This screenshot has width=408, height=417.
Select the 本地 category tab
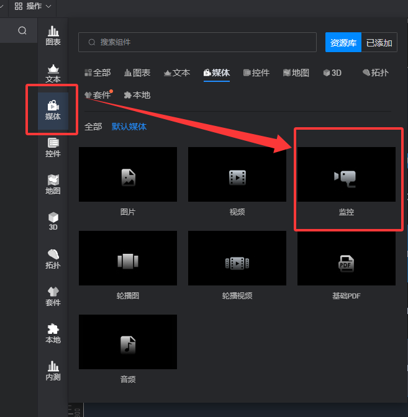coord(137,95)
